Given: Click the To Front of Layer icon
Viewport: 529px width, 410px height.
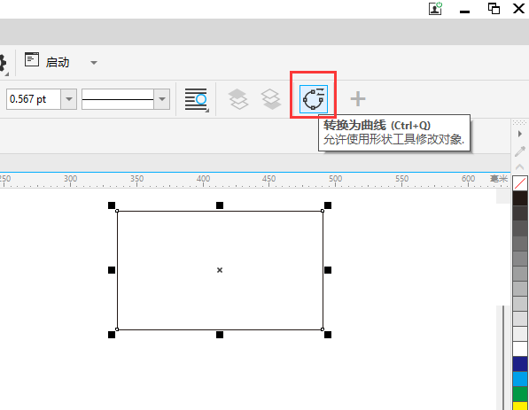Looking at the screenshot, I should (238, 99).
